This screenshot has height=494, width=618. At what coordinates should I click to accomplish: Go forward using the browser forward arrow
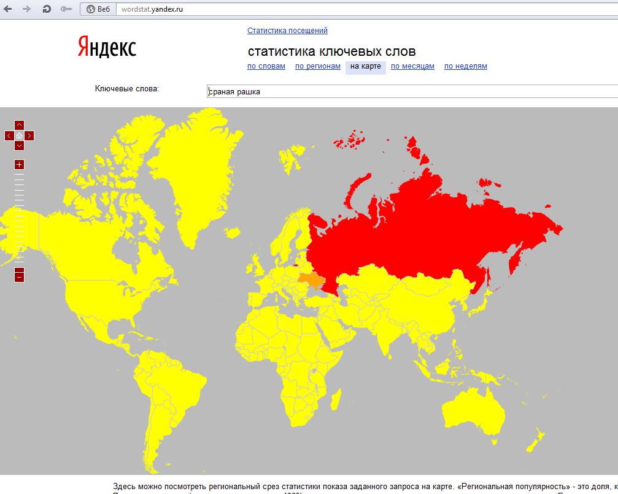(x=26, y=9)
